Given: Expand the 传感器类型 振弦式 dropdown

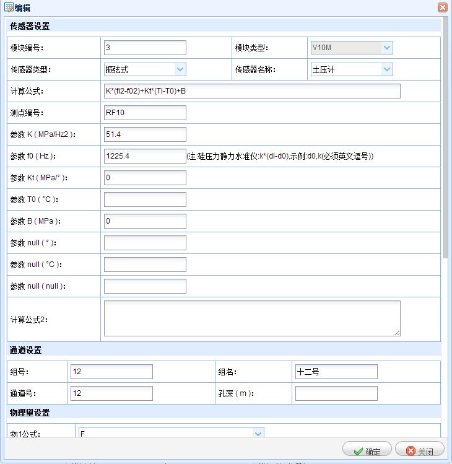Looking at the screenshot, I should [180, 69].
